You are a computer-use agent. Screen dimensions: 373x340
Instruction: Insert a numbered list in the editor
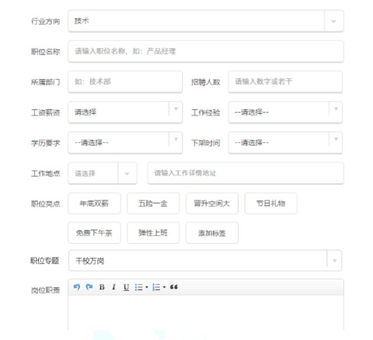(156, 287)
